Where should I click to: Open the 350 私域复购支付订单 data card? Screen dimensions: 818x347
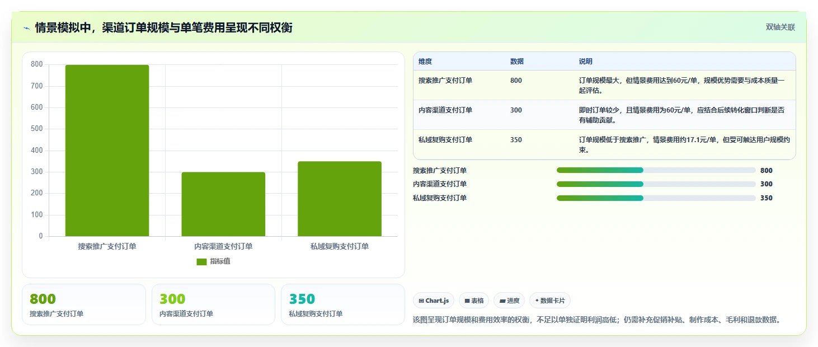tap(343, 304)
